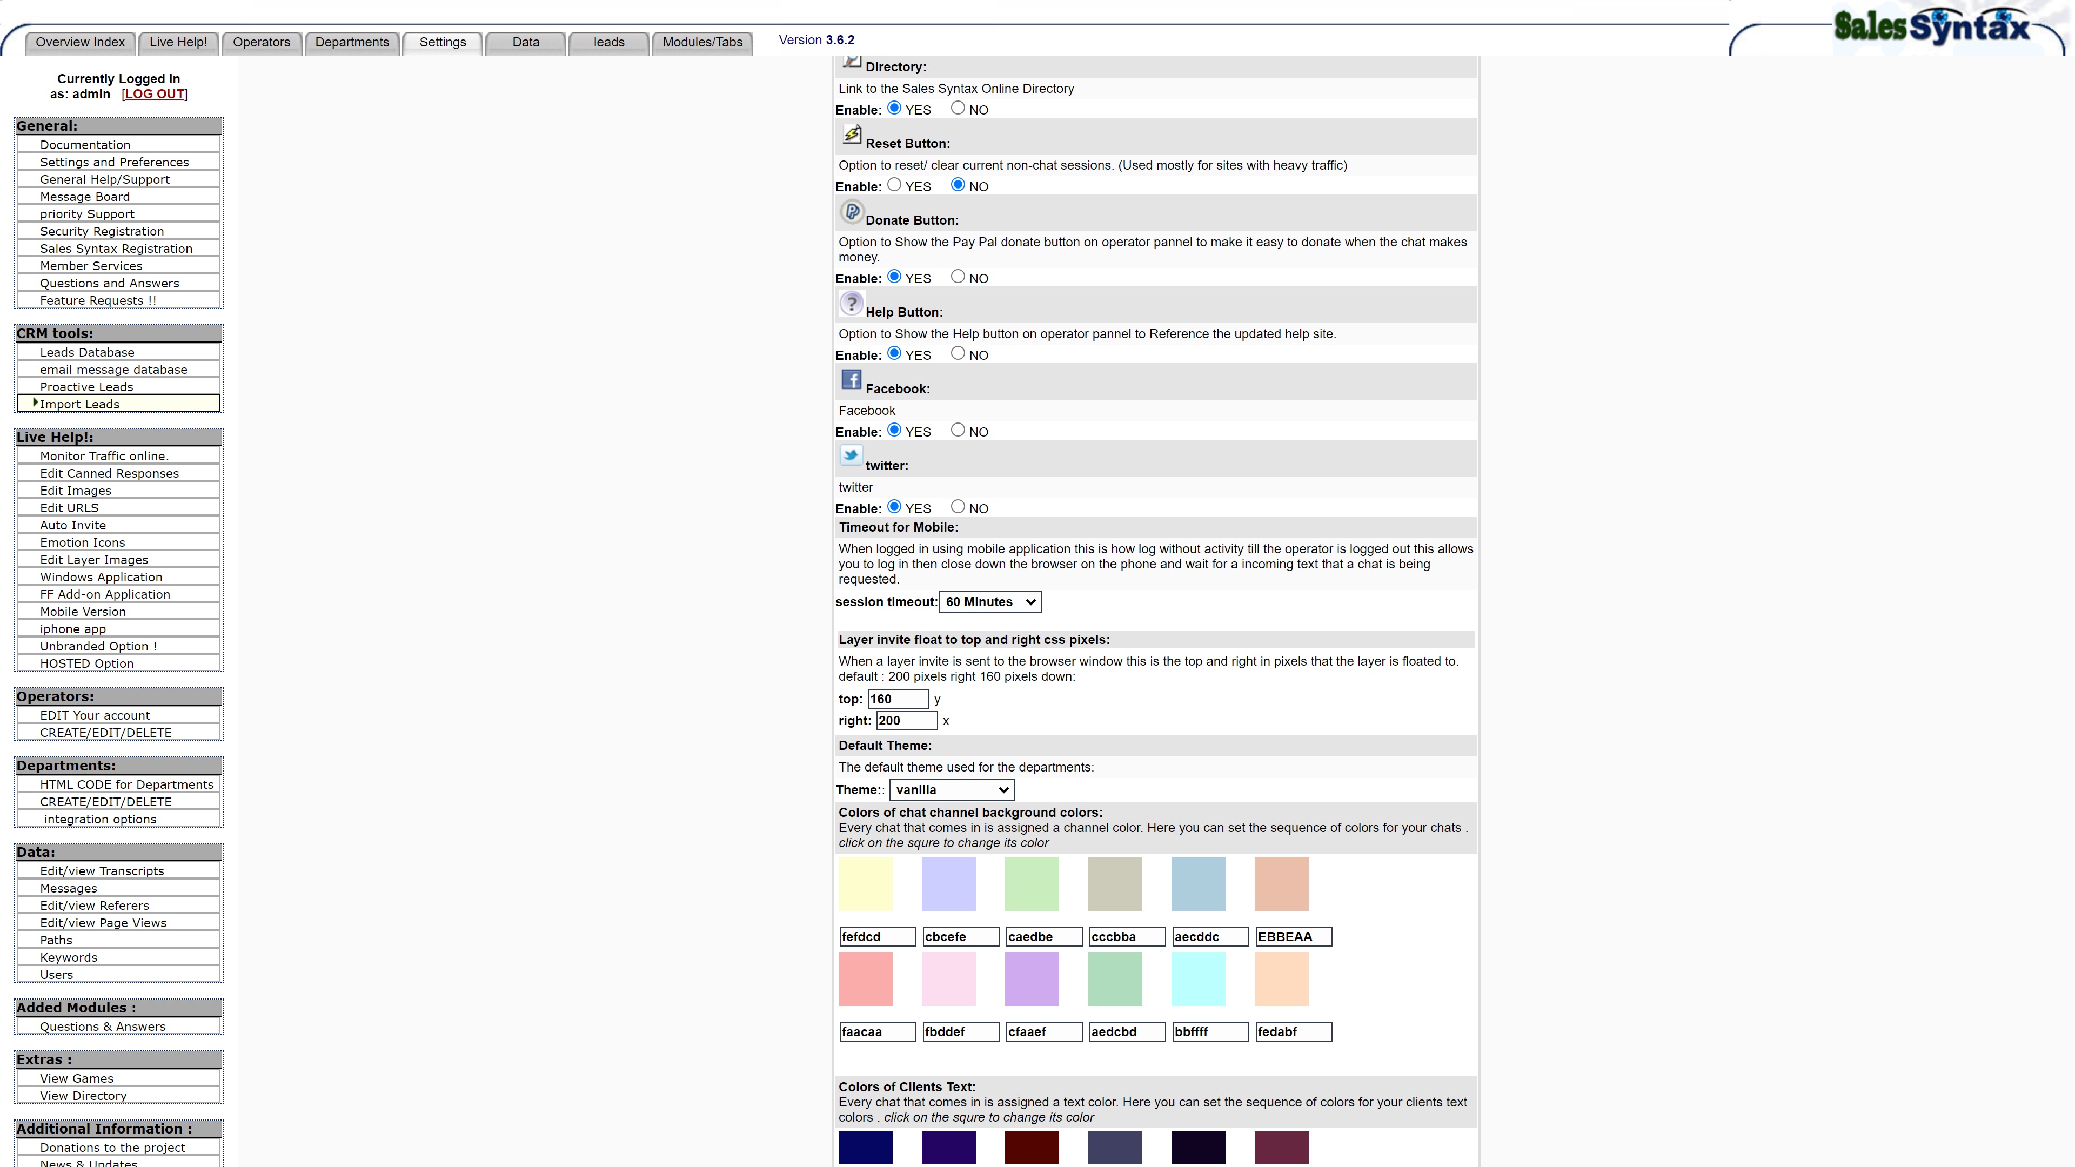Click Import Leads sidebar item
Image resolution: width=2075 pixels, height=1167 pixels.
tap(119, 404)
